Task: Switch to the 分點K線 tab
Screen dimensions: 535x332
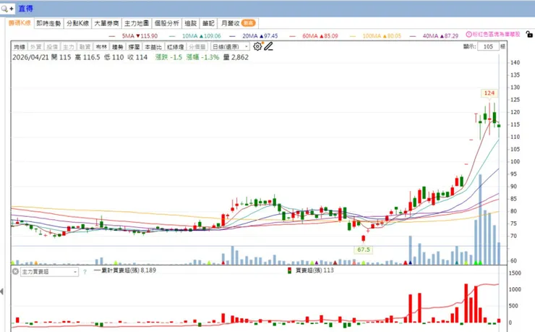Action: [x=78, y=23]
